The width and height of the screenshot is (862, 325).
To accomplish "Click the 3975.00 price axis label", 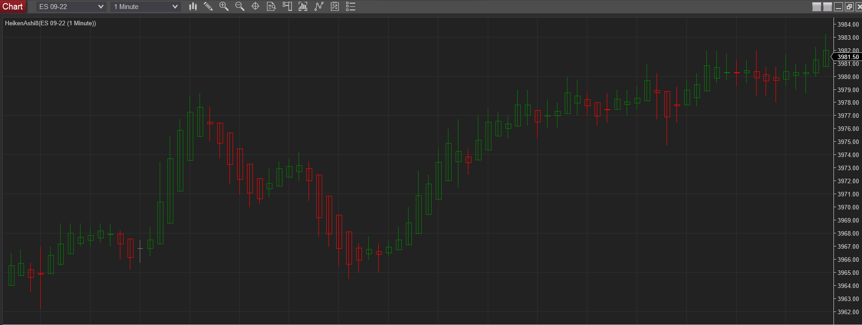I will tap(848, 142).
